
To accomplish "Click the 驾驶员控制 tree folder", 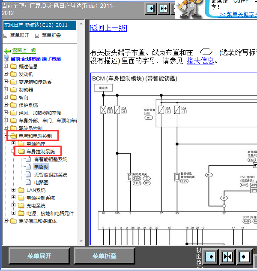I will pos(30,128).
